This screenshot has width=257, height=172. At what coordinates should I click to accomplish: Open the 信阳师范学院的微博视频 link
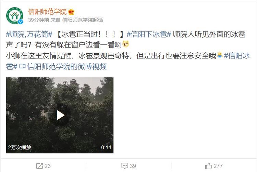click(x=67, y=66)
